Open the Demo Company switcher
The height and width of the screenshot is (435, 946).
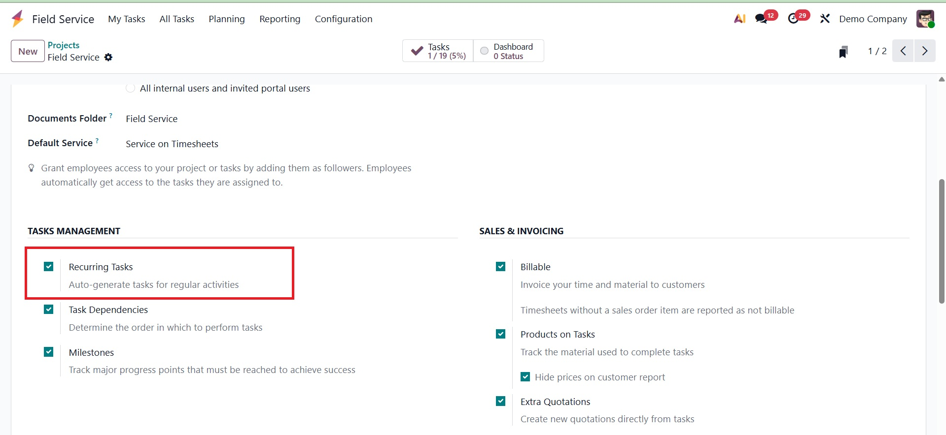(x=873, y=19)
